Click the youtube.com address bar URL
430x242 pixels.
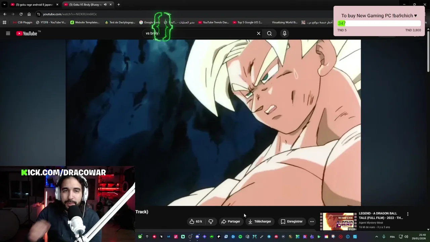70,14
